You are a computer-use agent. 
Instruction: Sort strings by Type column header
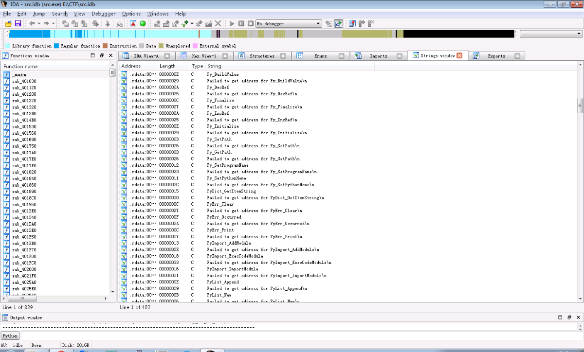197,66
